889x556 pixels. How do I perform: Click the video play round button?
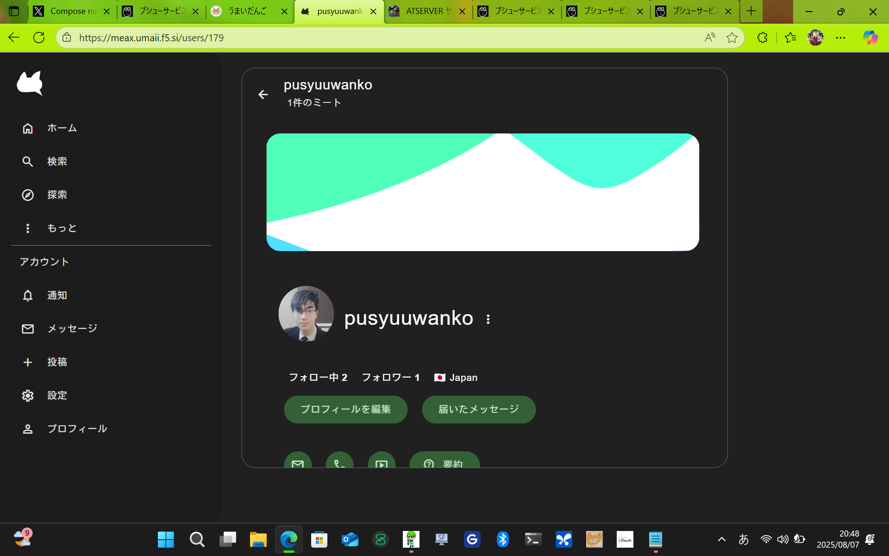pyautogui.click(x=382, y=460)
